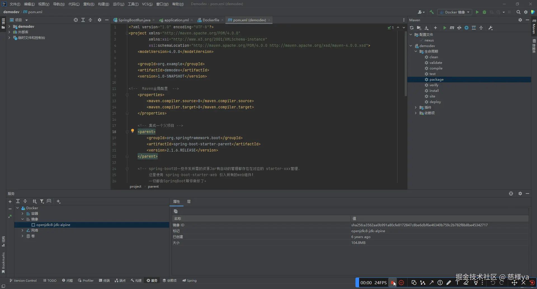This screenshot has width=537, height=289.
Task: Toggle the 数据库 side tool window button
Action: point(534,46)
